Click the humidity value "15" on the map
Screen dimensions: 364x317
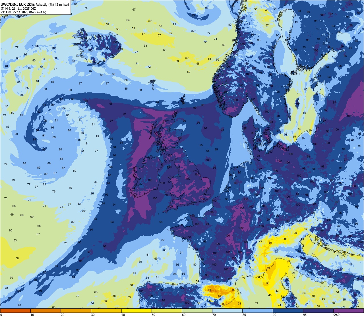tap(233, 290)
